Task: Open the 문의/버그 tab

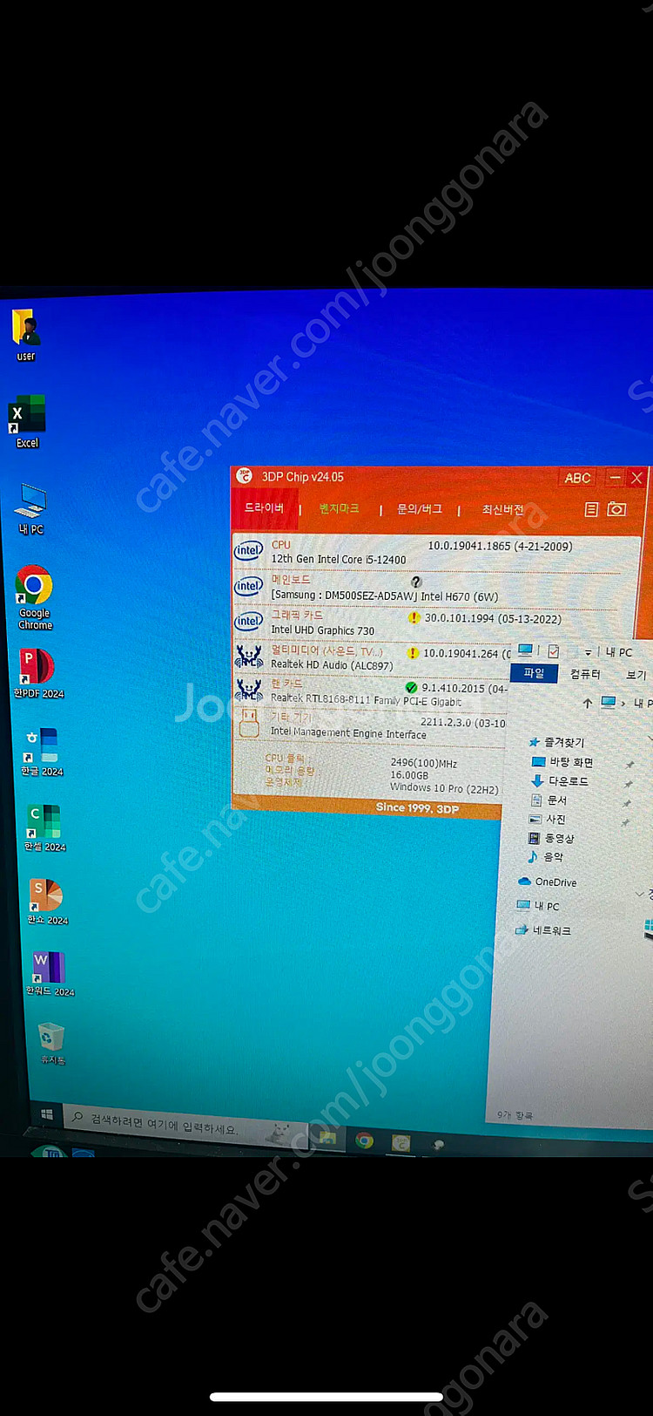Action: click(x=420, y=509)
